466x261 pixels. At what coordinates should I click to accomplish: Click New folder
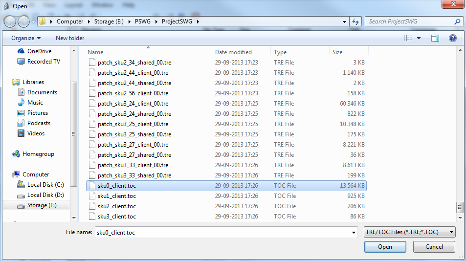pos(70,38)
